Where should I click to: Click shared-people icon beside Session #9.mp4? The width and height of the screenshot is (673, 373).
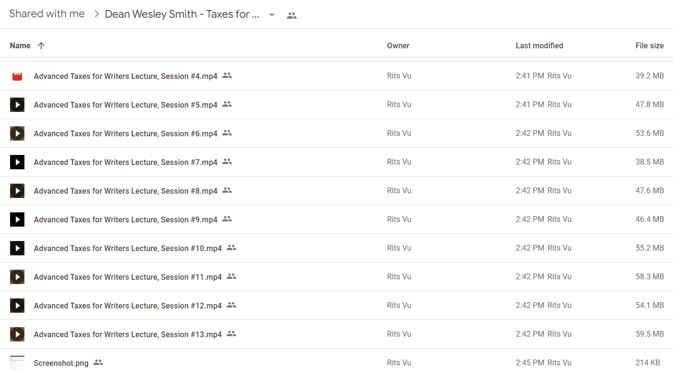tap(227, 219)
